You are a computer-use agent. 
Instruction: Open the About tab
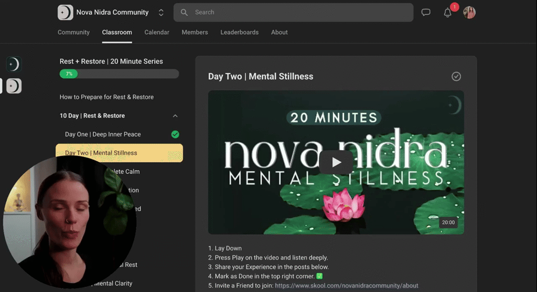pos(280,32)
